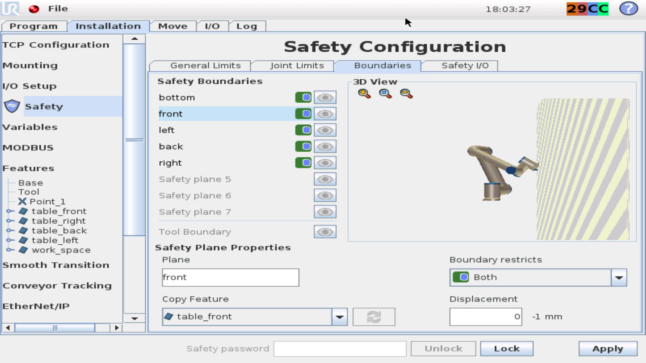The height and width of the screenshot is (363, 646).
Task: Click the zoom in magnifier icon
Action: 364,93
